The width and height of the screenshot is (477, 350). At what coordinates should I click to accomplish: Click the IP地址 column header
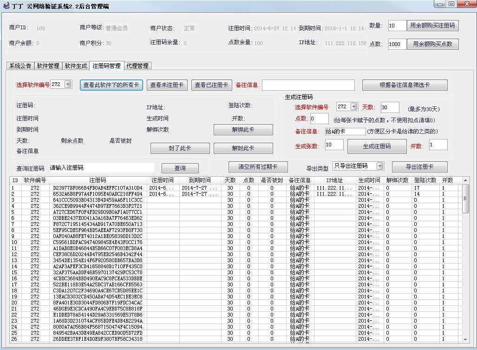click(x=334, y=180)
